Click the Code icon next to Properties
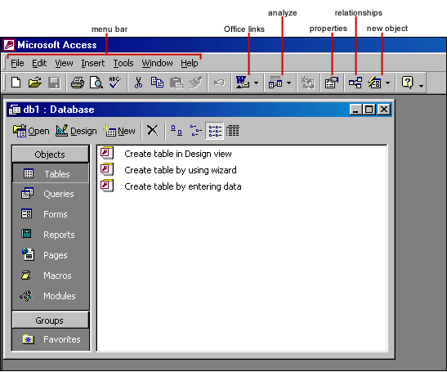This screenshot has width=447, height=372. (x=308, y=83)
